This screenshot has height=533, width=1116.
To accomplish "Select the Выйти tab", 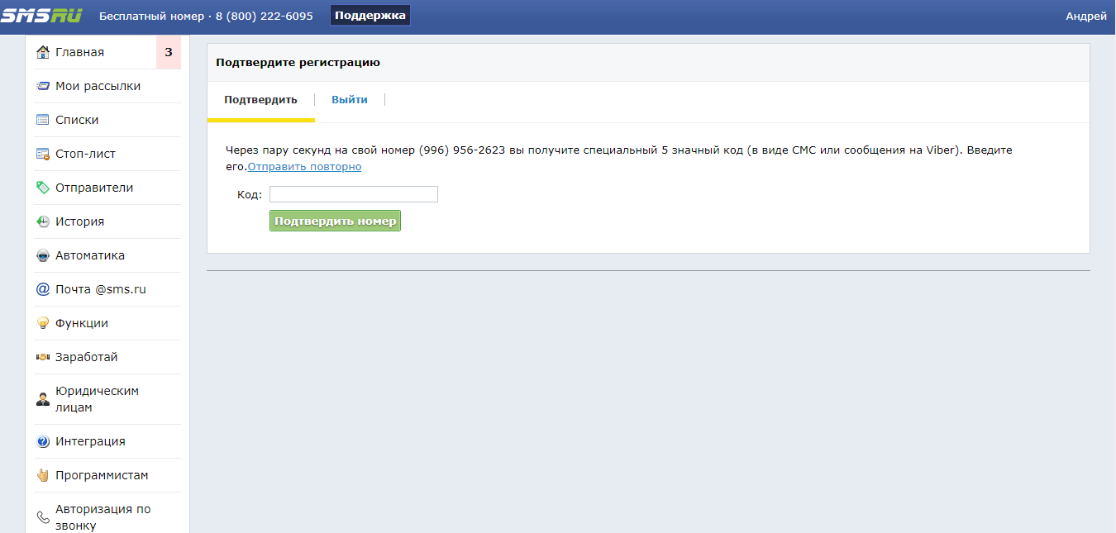I will 350,100.
